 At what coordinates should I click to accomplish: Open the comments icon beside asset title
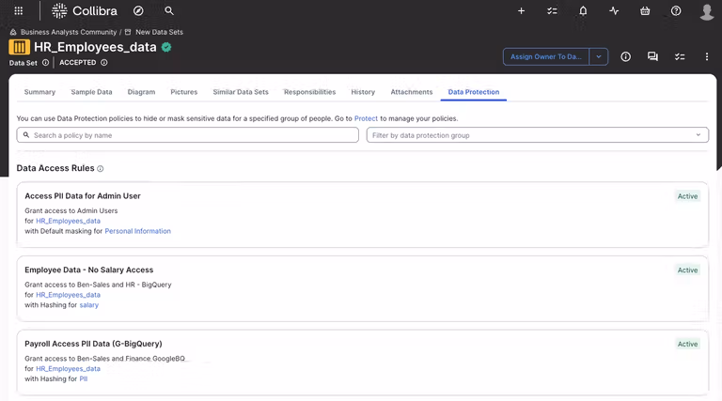coord(652,56)
